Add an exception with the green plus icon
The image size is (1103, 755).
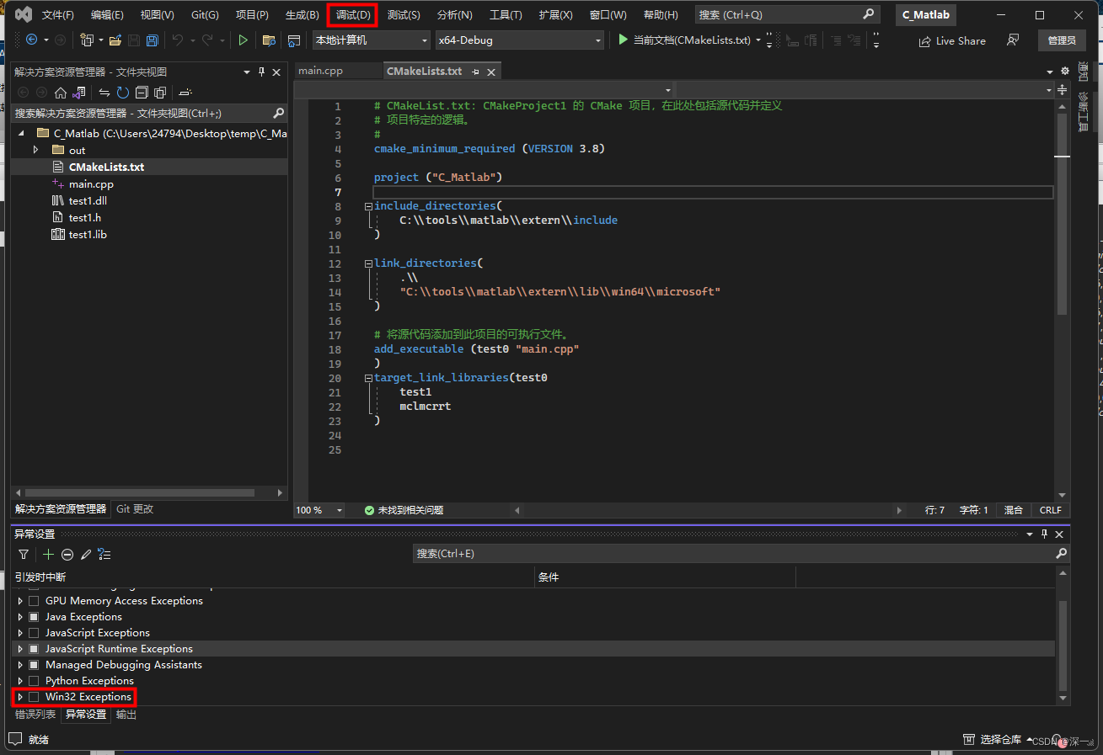point(49,554)
